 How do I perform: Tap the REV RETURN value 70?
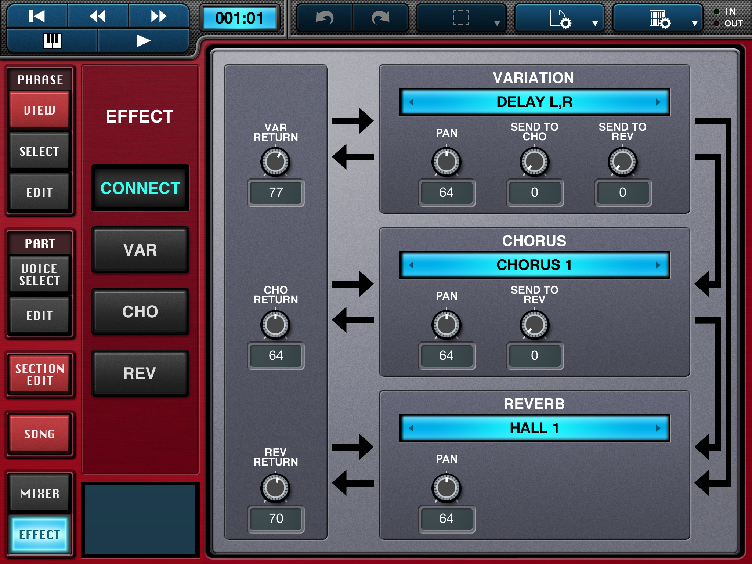(276, 519)
